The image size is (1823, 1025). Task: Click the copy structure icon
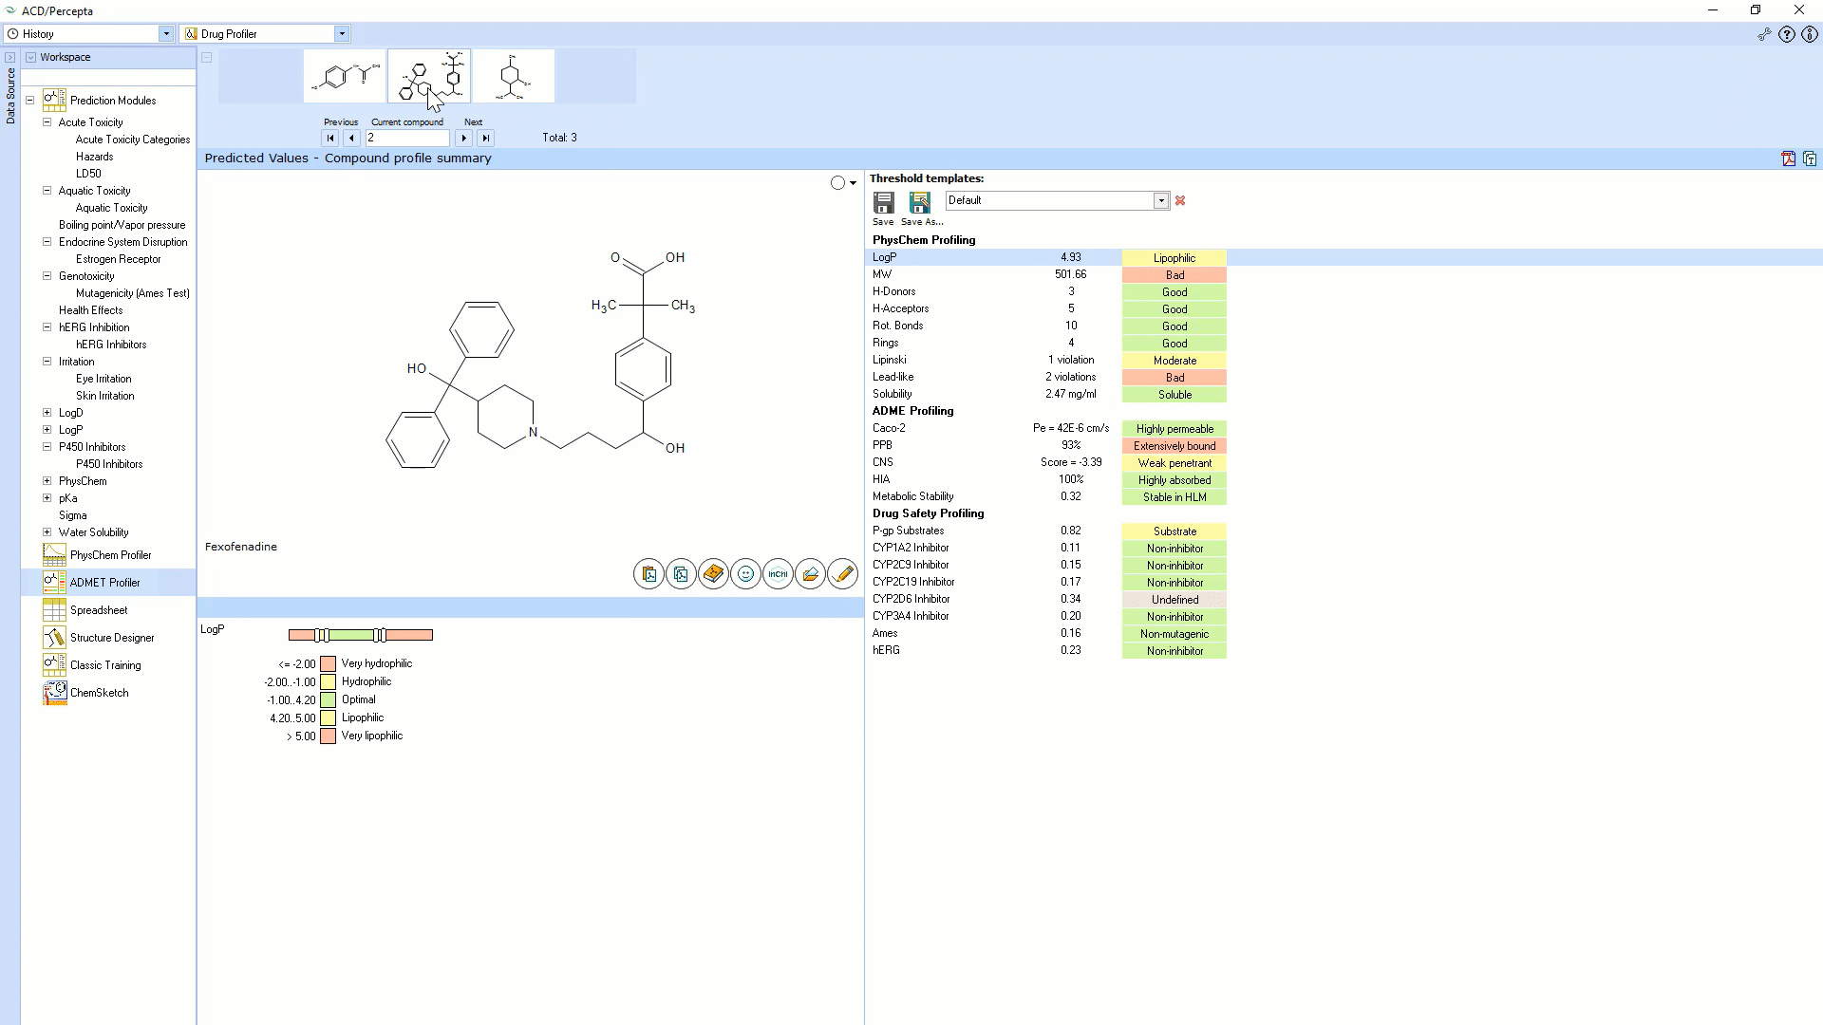click(x=681, y=574)
